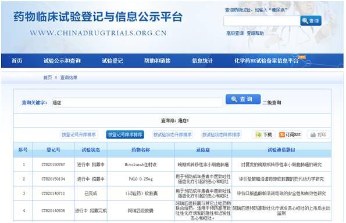
Task: Open registration number CTR20150134
Action: point(53,179)
